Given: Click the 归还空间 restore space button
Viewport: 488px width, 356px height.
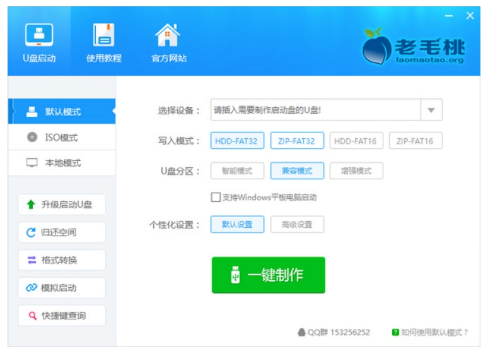Looking at the screenshot, I should [61, 232].
